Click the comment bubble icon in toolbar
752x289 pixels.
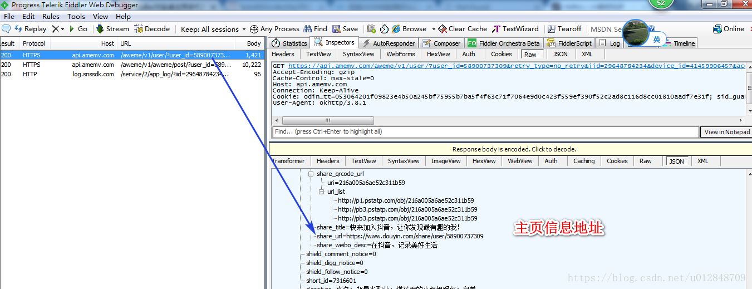pyautogui.click(x=6, y=29)
